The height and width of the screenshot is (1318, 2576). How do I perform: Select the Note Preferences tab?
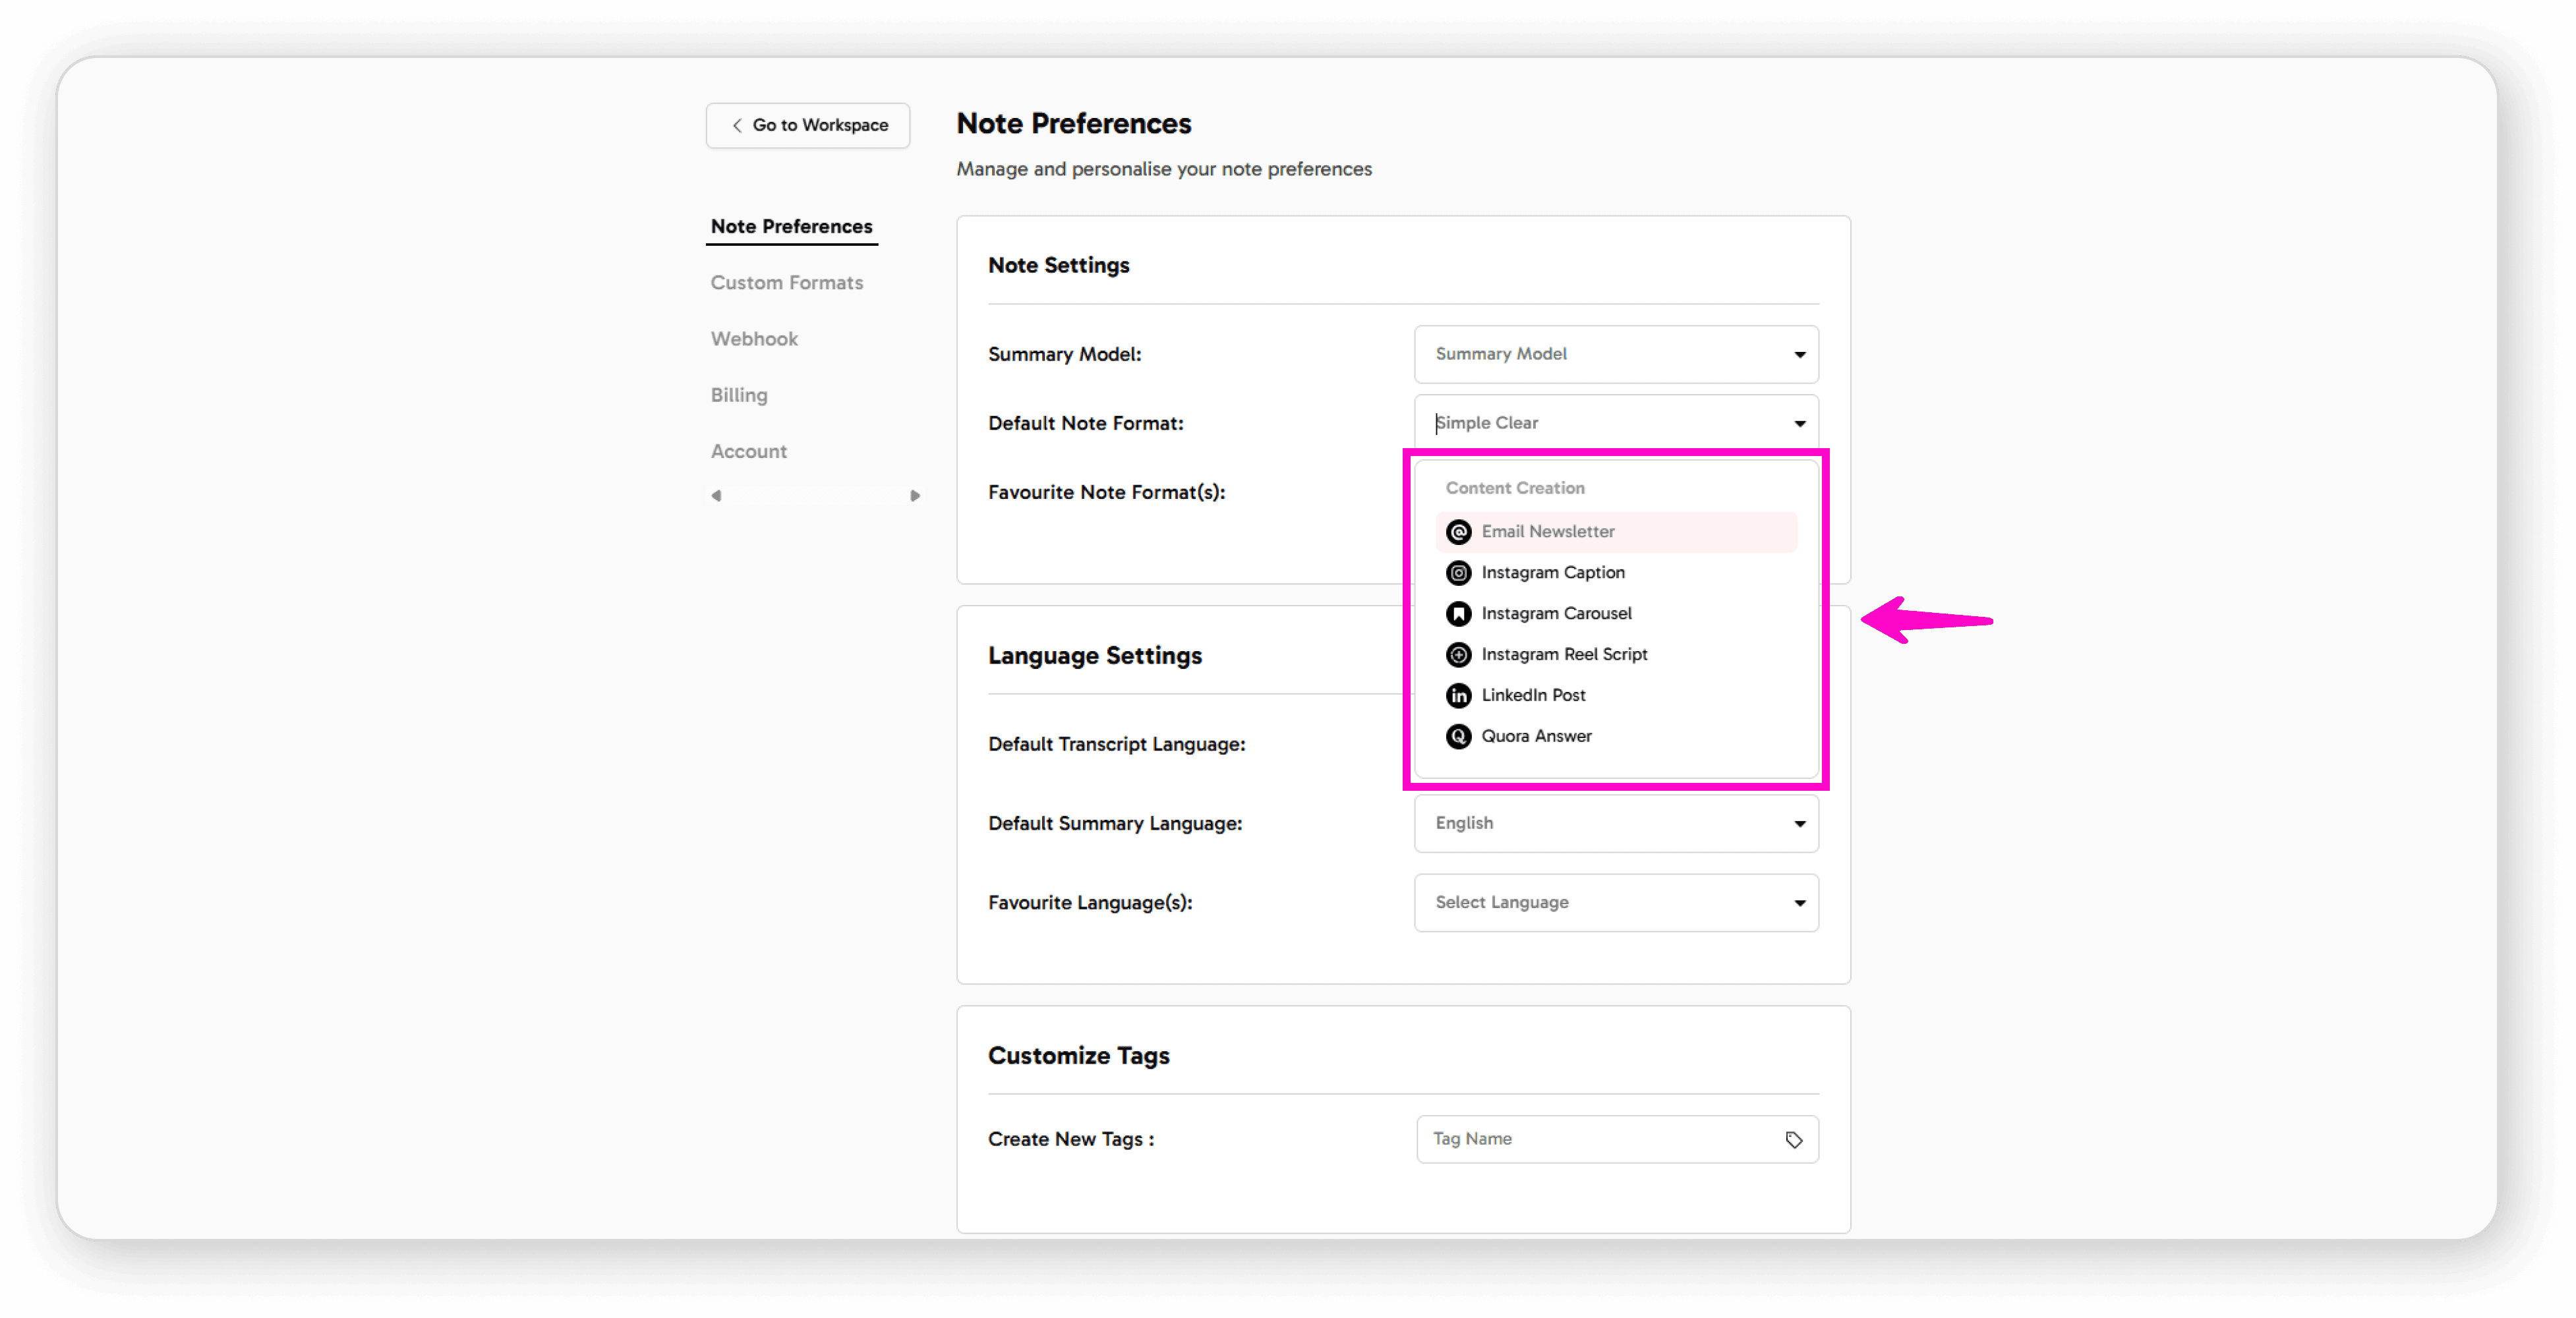pyautogui.click(x=791, y=226)
